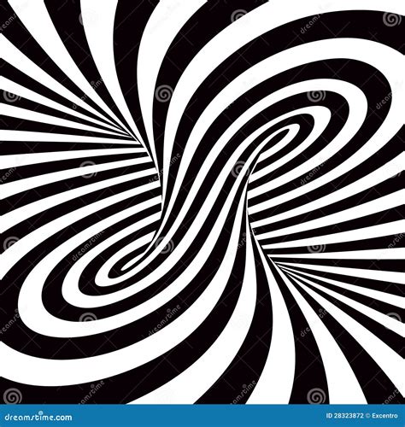This screenshot has width=405, height=427.
Task: Click the watermark swirl just above the upper vortex
Action: (315, 97)
